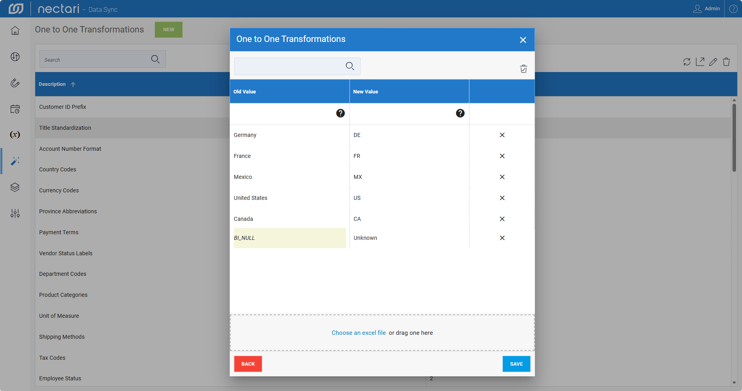
Task: Remove the Germany row
Action: pos(502,135)
